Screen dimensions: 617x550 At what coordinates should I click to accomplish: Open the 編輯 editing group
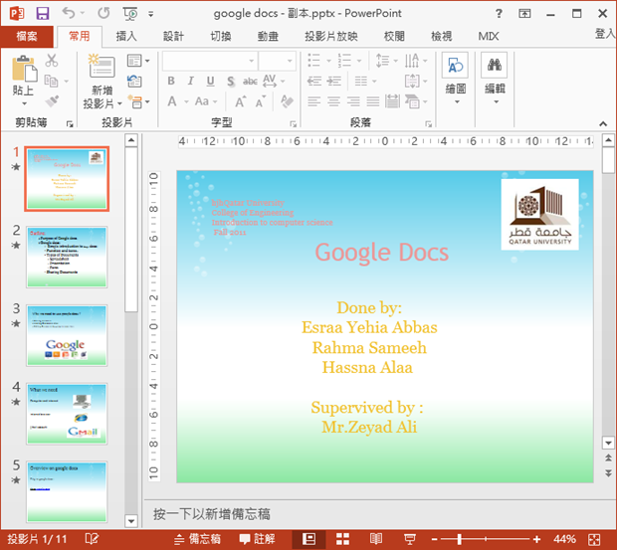(x=495, y=79)
